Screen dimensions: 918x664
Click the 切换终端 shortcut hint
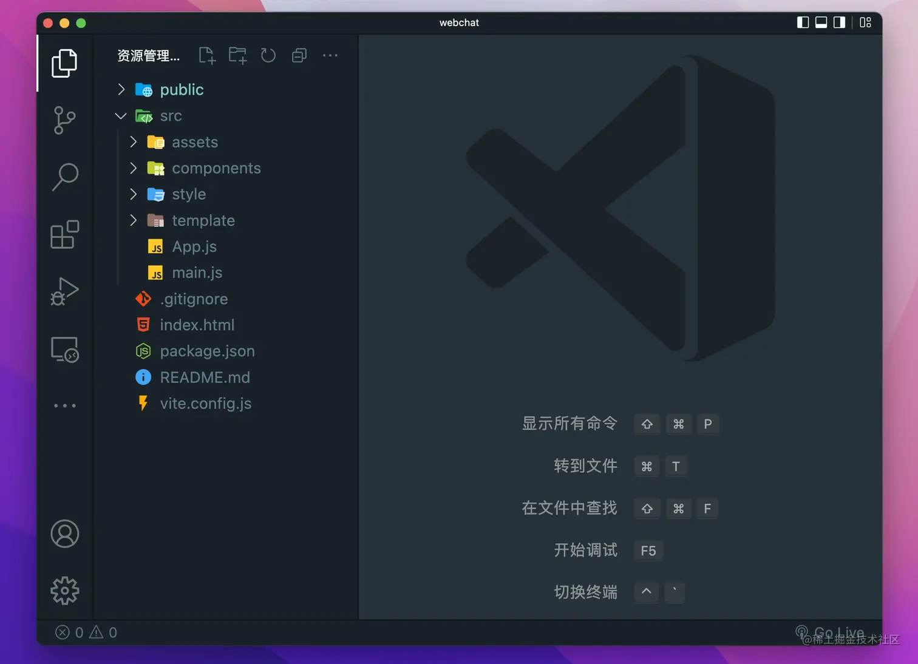[585, 592]
